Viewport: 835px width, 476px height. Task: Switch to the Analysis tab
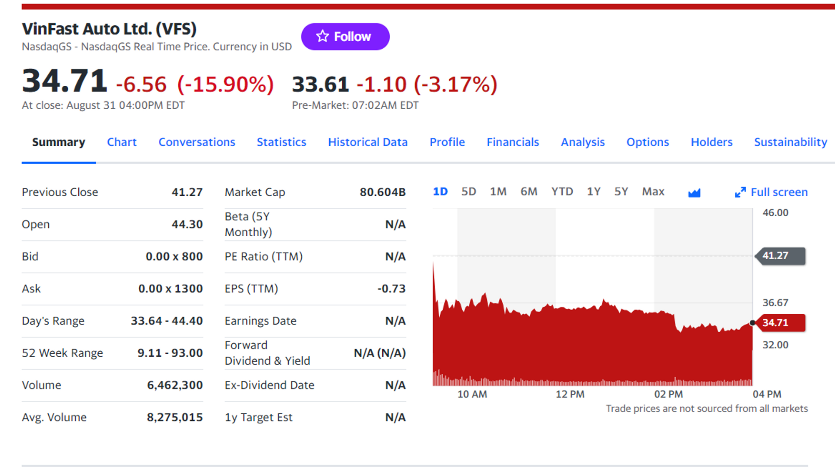pyautogui.click(x=583, y=142)
